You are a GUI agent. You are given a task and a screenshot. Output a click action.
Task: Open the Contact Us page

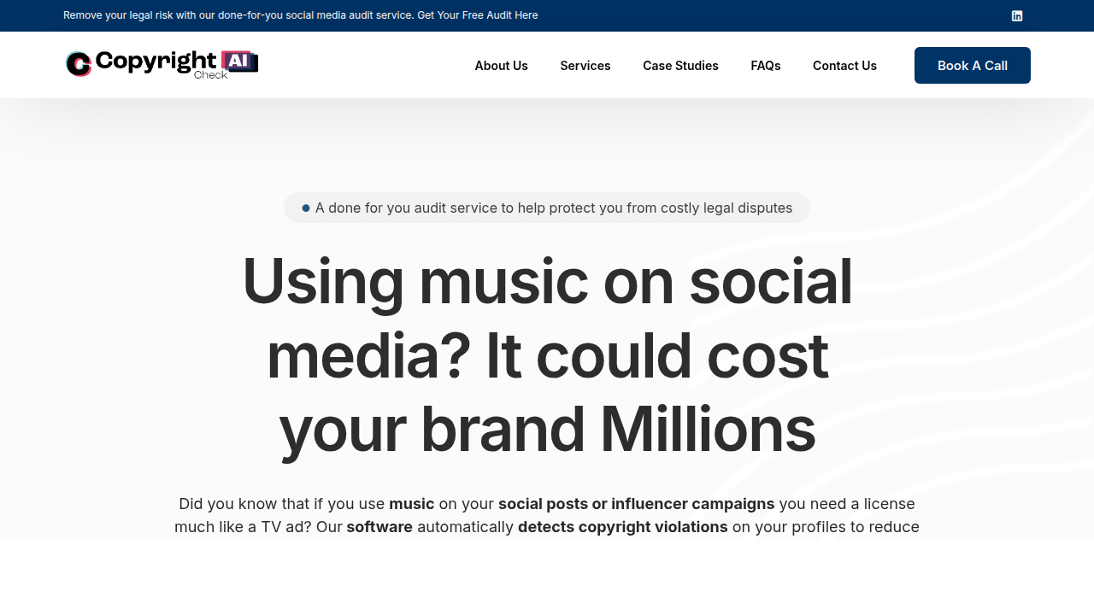click(844, 66)
